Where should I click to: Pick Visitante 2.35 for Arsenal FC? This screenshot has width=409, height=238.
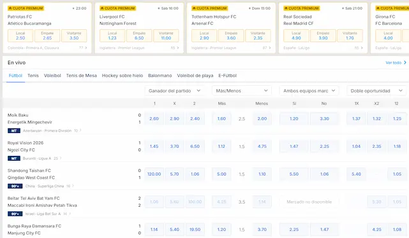click(258, 36)
